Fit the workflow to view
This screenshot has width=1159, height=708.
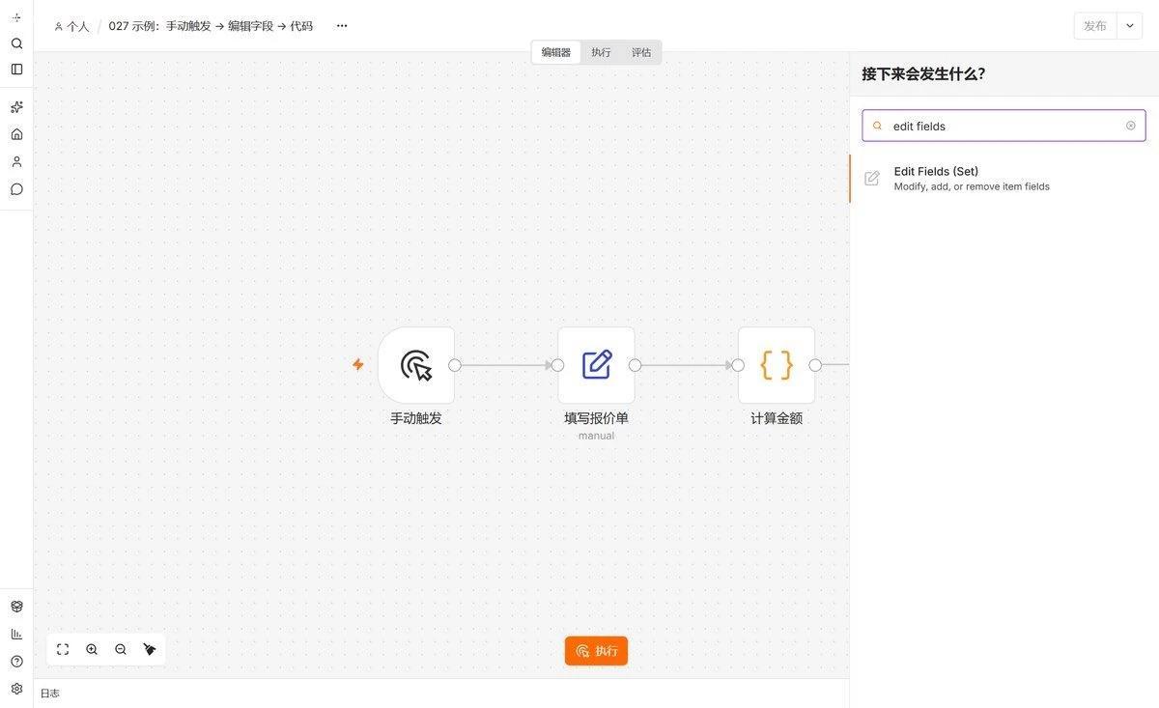tap(63, 650)
